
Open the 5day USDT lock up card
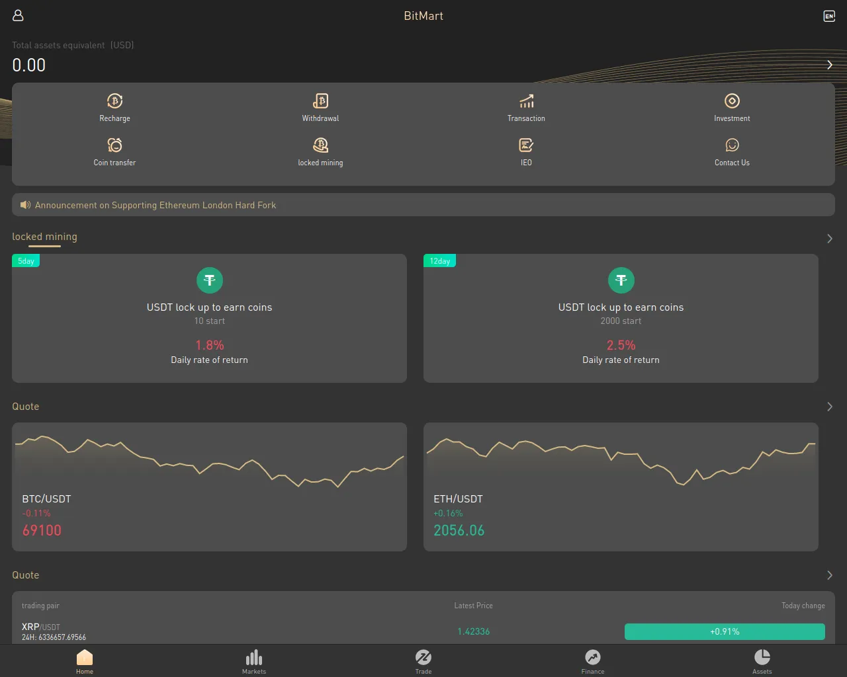(x=209, y=318)
